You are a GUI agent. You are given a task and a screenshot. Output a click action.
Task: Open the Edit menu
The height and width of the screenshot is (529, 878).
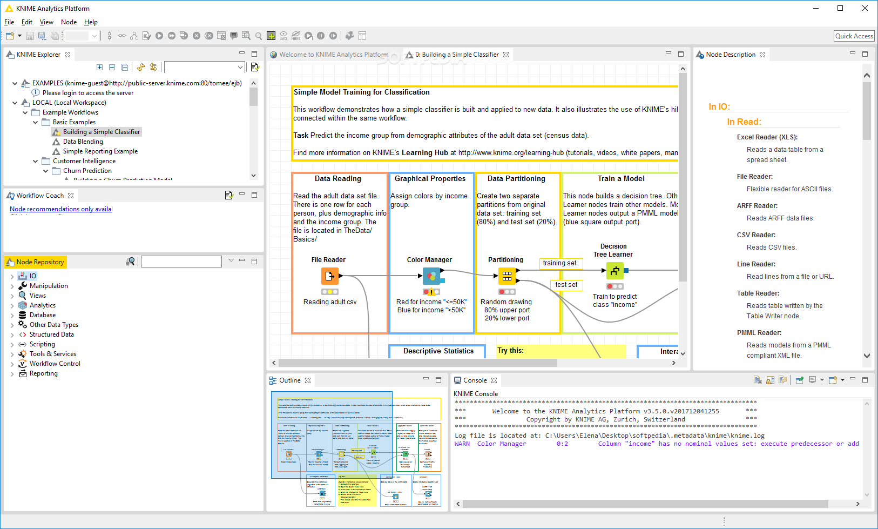coord(27,22)
